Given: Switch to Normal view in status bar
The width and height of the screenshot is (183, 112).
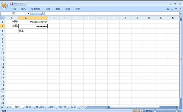Looking at the screenshot, I should coord(135,110).
